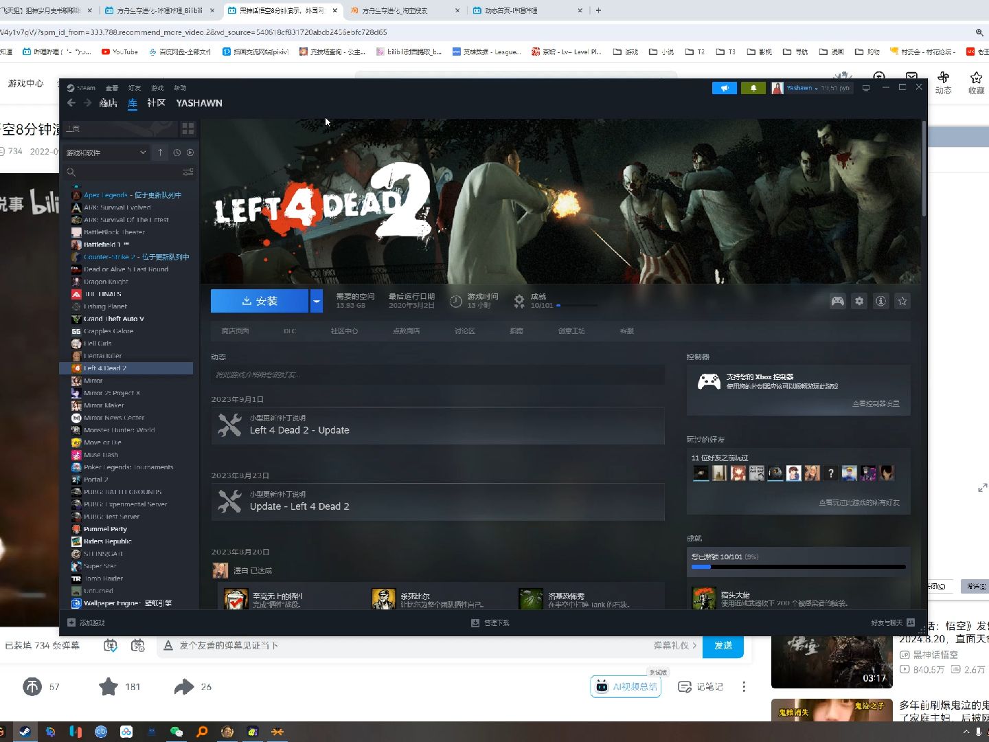This screenshot has width=989, height=742.
Task: Open controller settings gamepad icon for Left 4 Dead 2
Action: pos(837,301)
